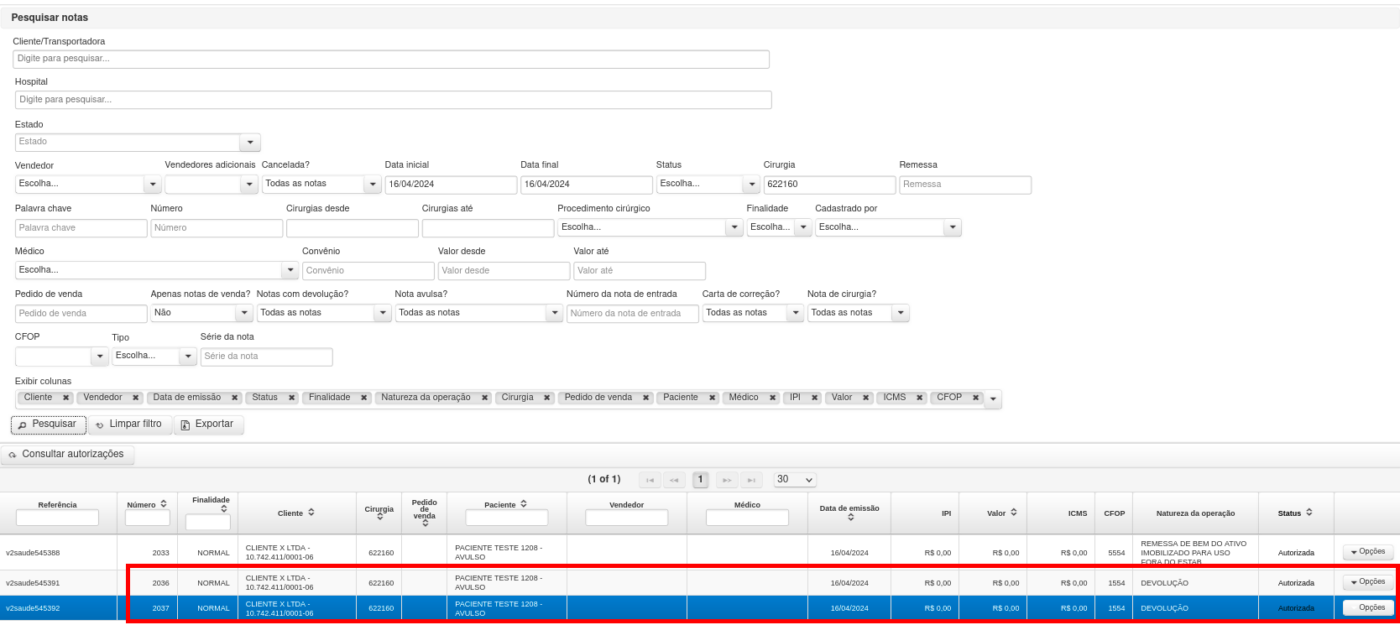Viewport: 1400px width, 625px height.
Task: Remove the Pedido de venda column tag
Action: point(646,398)
